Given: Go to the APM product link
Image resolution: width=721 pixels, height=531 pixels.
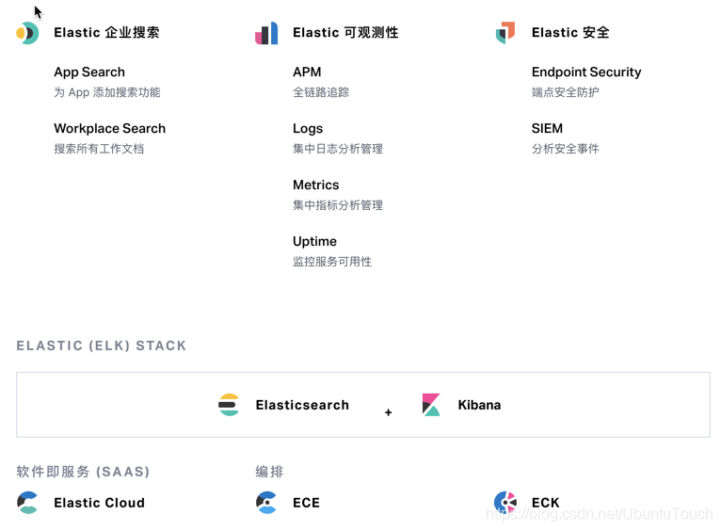Looking at the screenshot, I should pos(307,72).
